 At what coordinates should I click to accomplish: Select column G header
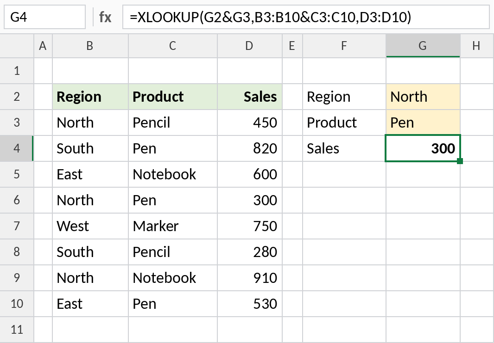click(x=423, y=46)
